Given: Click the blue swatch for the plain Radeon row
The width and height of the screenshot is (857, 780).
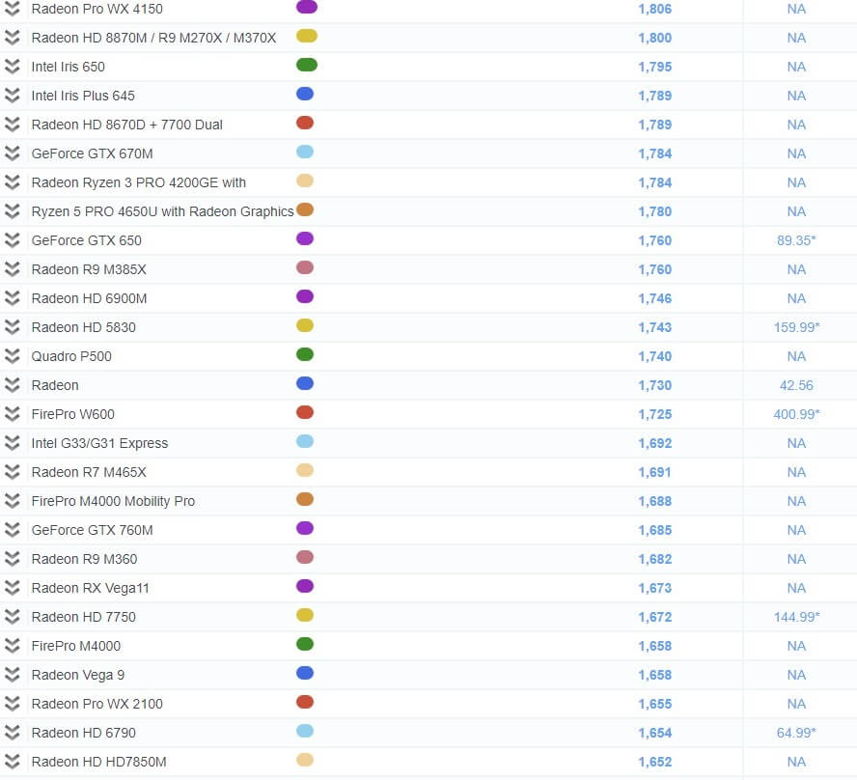Looking at the screenshot, I should [x=305, y=383].
